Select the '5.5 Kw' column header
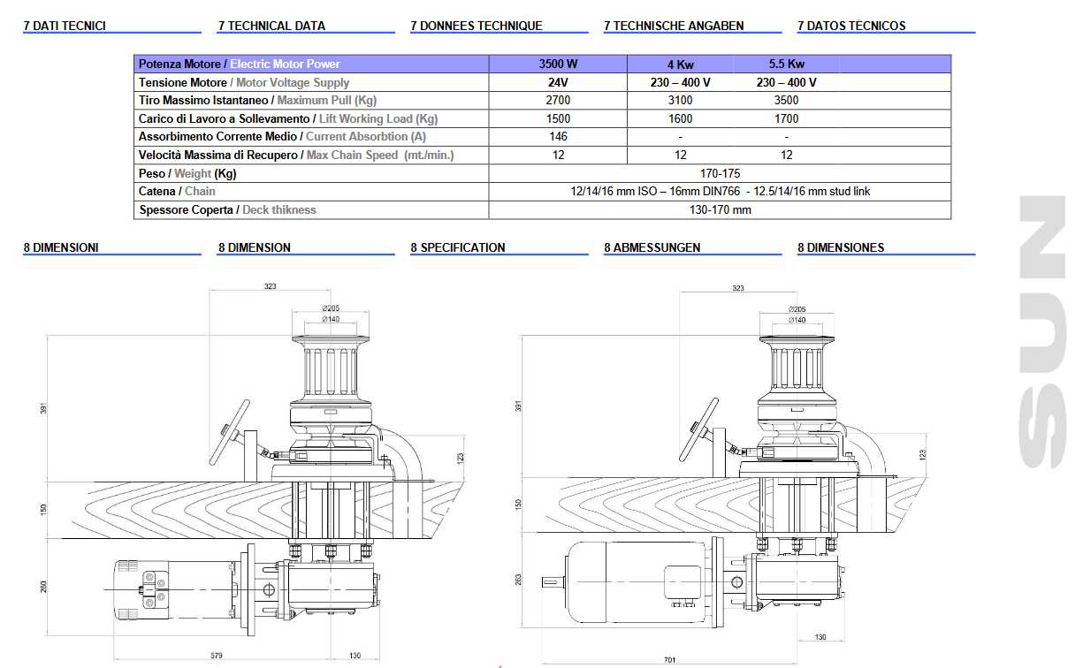 (x=786, y=64)
